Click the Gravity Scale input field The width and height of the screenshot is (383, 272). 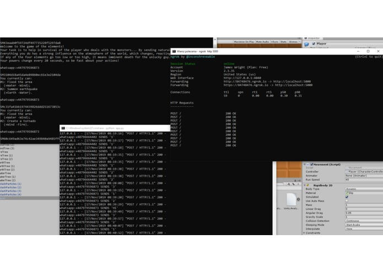coord(364,217)
